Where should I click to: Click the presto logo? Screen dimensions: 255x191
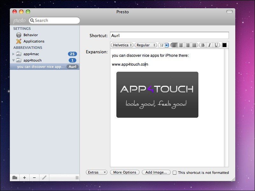(x=19, y=21)
